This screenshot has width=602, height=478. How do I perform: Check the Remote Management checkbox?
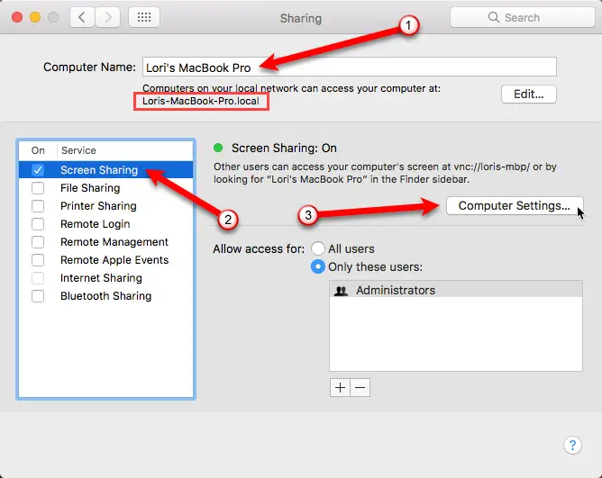[38, 242]
